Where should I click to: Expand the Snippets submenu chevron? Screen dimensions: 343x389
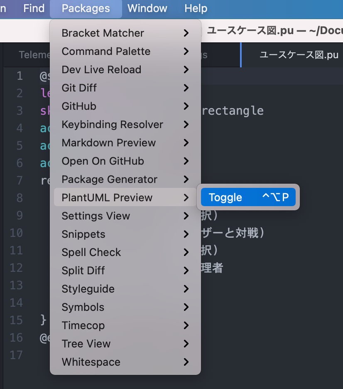click(x=186, y=234)
